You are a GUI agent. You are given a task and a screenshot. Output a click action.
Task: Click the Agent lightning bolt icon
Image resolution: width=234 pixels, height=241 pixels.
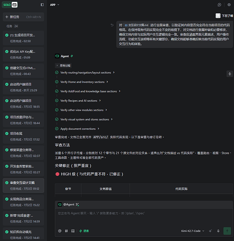72,56
